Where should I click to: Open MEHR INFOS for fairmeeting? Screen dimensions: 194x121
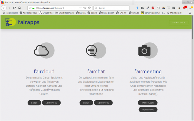(148, 110)
